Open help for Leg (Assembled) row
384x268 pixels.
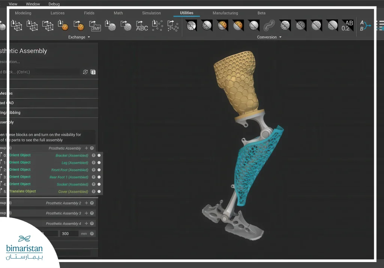(x=93, y=163)
